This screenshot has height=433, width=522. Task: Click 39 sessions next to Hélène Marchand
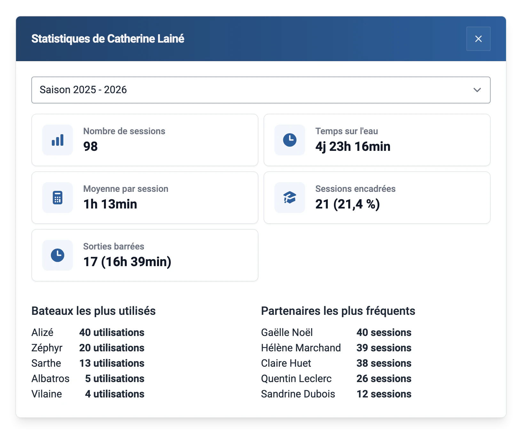(384, 348)
